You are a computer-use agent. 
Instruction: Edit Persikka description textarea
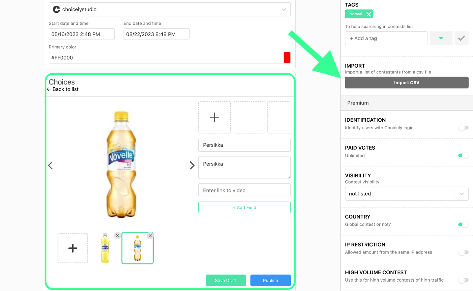pyautogui.click(x=244, y=167)
